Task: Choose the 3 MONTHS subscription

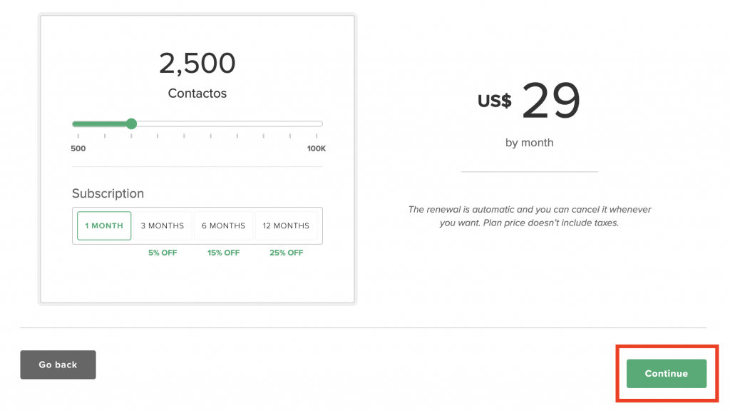Action: pos(163,225)
